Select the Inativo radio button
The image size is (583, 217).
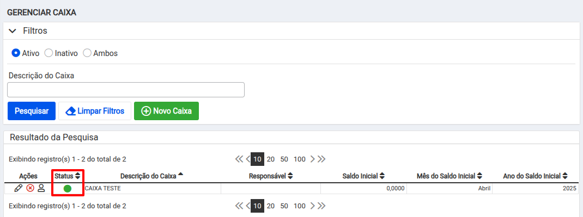point(48,53)
